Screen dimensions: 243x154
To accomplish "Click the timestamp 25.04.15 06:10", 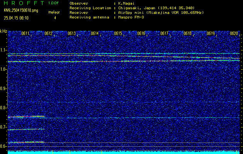I will click(x=16, y=18).
